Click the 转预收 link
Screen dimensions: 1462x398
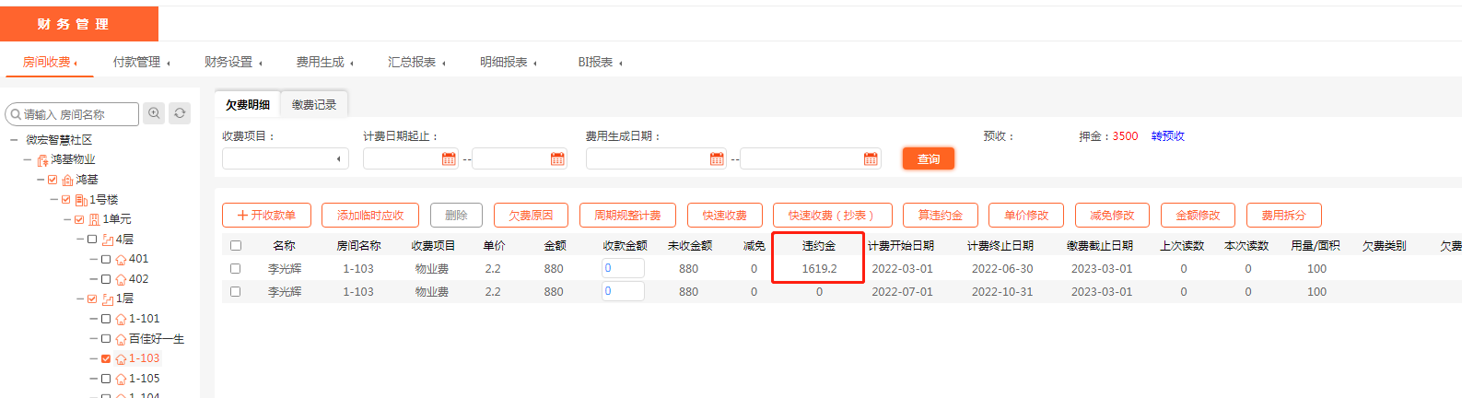click(1167, 136)
